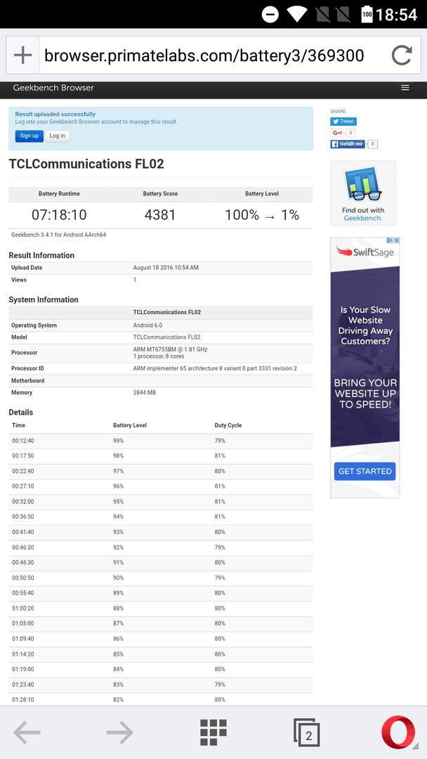
Task: Click the Facebook like count bubble
Action: (x=374, y=144)
